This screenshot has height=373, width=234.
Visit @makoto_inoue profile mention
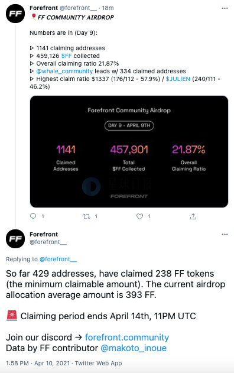134,348
